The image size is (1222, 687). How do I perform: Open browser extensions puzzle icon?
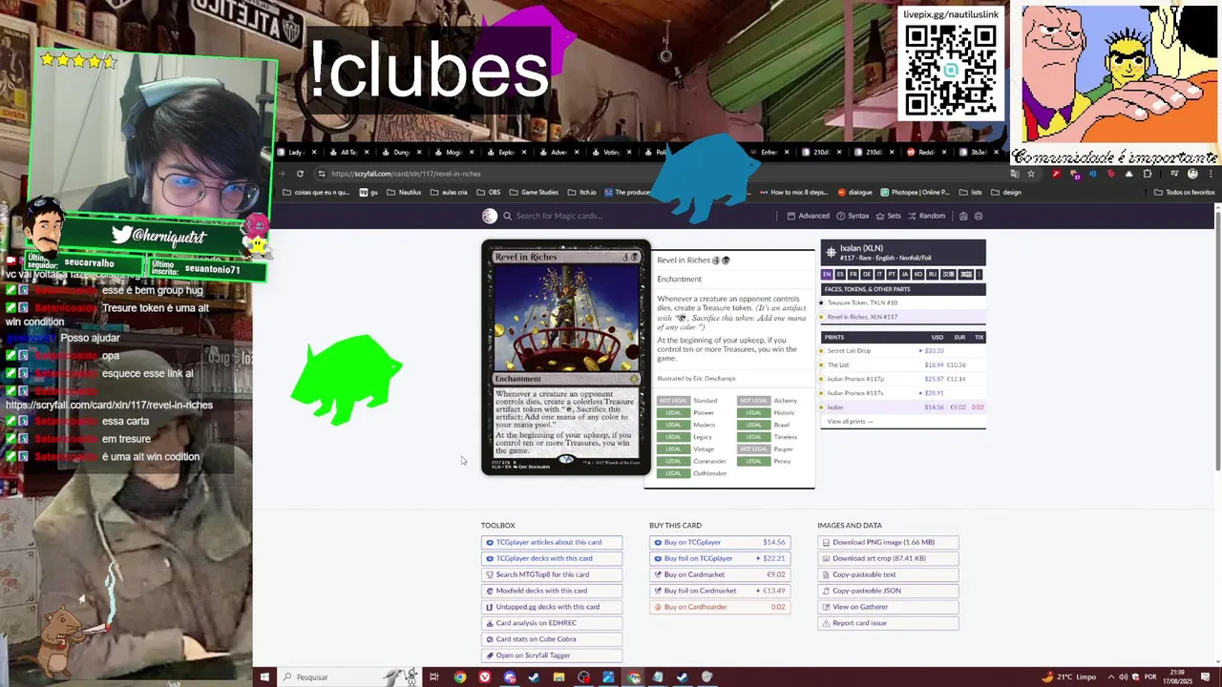[1147, 174]
